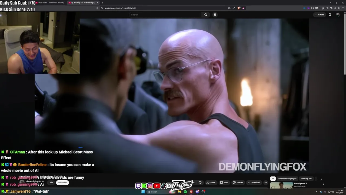Click the music note media control icon
This screenshot has height=195, width=346.
(323, 8)
